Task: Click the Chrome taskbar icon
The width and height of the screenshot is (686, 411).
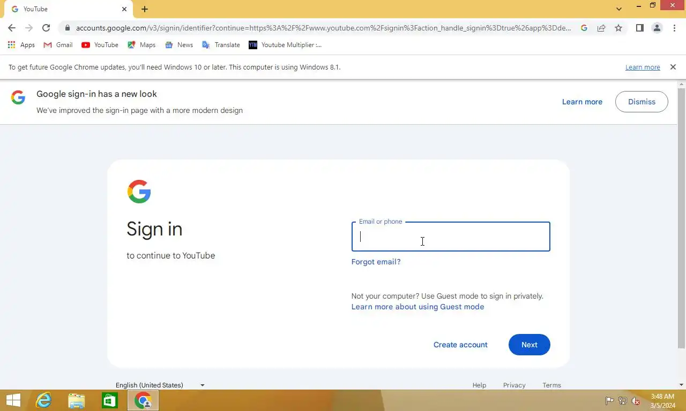Action: click(143, 400)
